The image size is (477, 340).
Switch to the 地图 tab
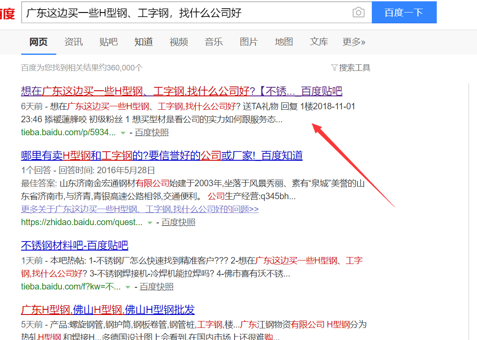284,42
